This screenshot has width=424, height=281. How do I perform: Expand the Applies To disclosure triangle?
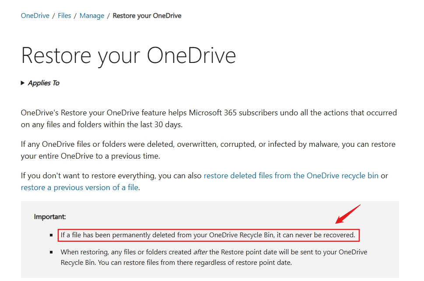pyautogui.click(x=23, y=83)
